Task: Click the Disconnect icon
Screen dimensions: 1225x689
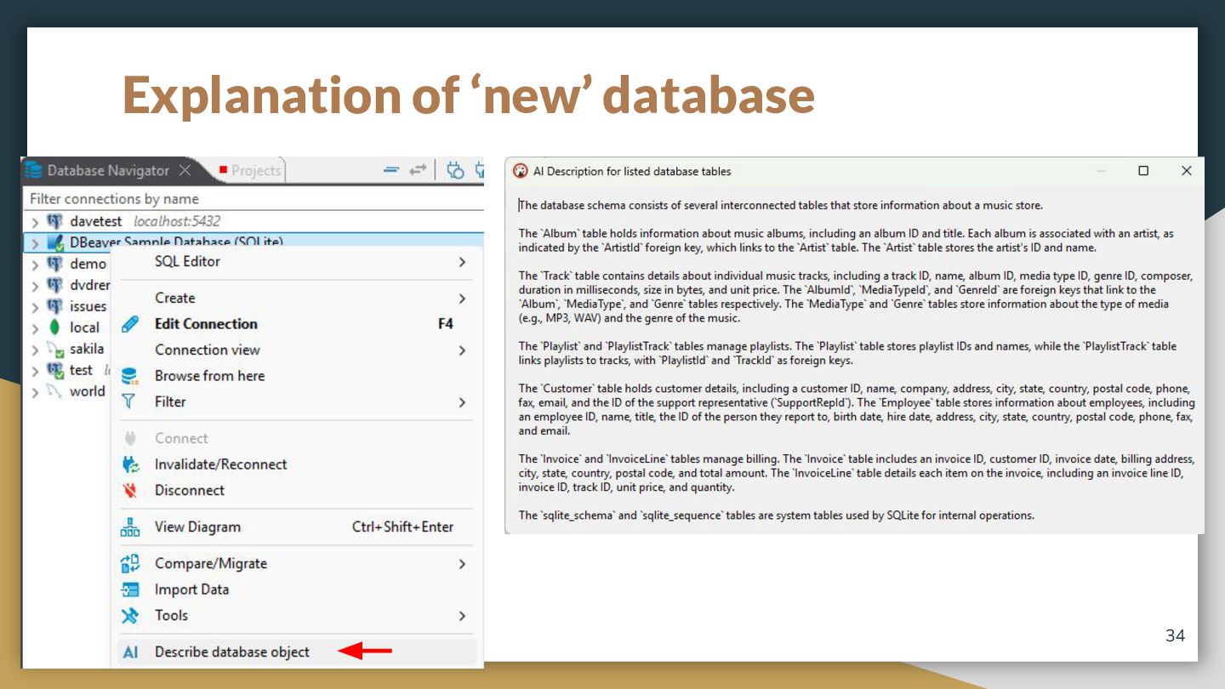Action: pyautogui.click(x=130, y=490)
